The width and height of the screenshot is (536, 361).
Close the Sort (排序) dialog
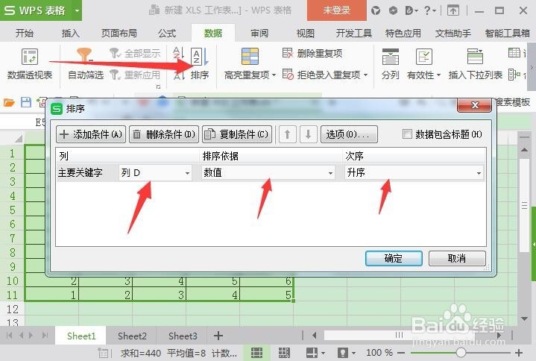click(474, 105)
